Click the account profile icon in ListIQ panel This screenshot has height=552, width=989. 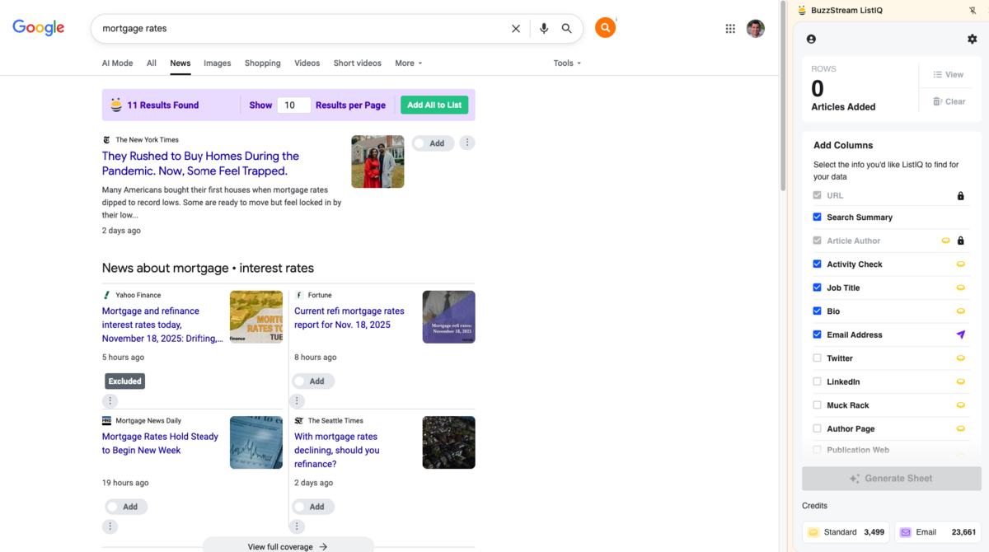pos(811,39)
